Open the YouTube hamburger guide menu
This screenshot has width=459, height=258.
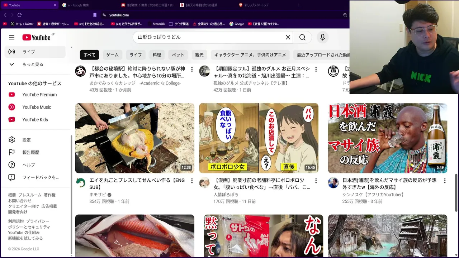click(12, 37)
